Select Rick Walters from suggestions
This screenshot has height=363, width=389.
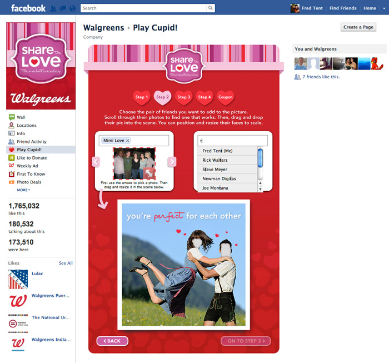click(227, 160)
